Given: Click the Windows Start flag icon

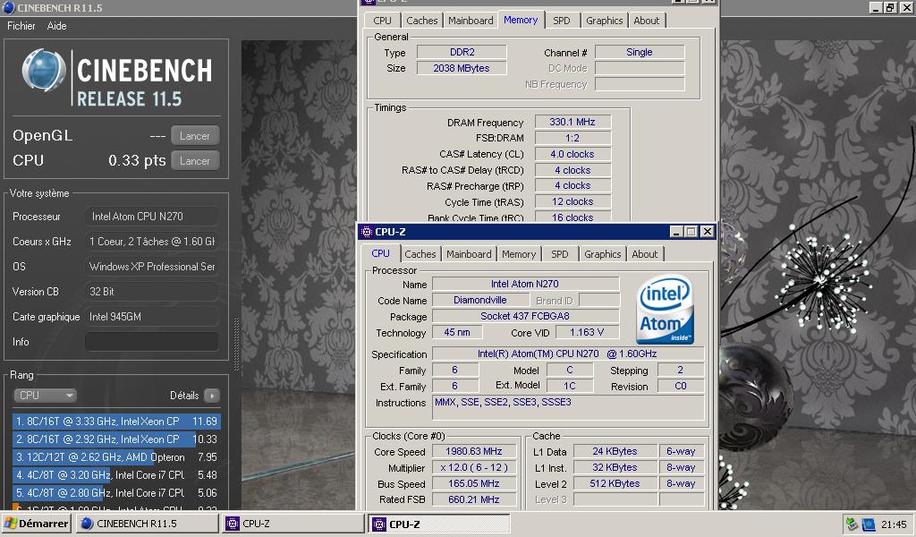Looking at the screenshot, I should (11, 524).
